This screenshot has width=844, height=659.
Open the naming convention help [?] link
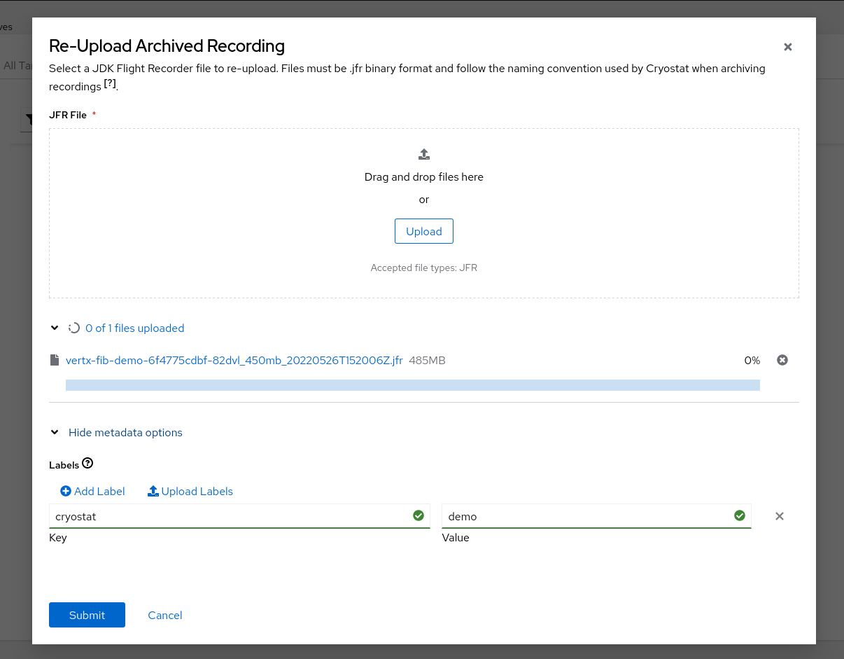point(110,84)
